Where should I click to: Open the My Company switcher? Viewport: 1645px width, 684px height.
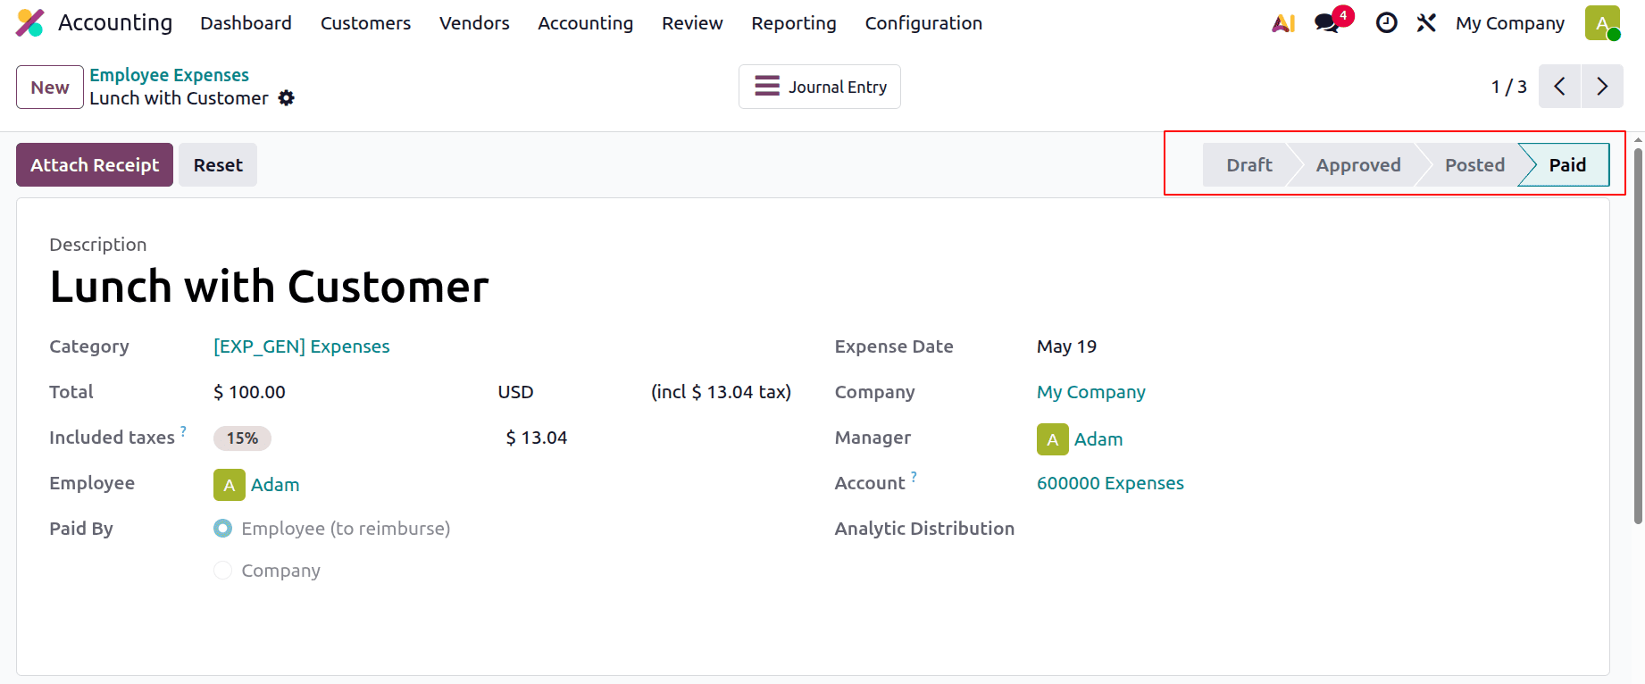coord(1510,23)
